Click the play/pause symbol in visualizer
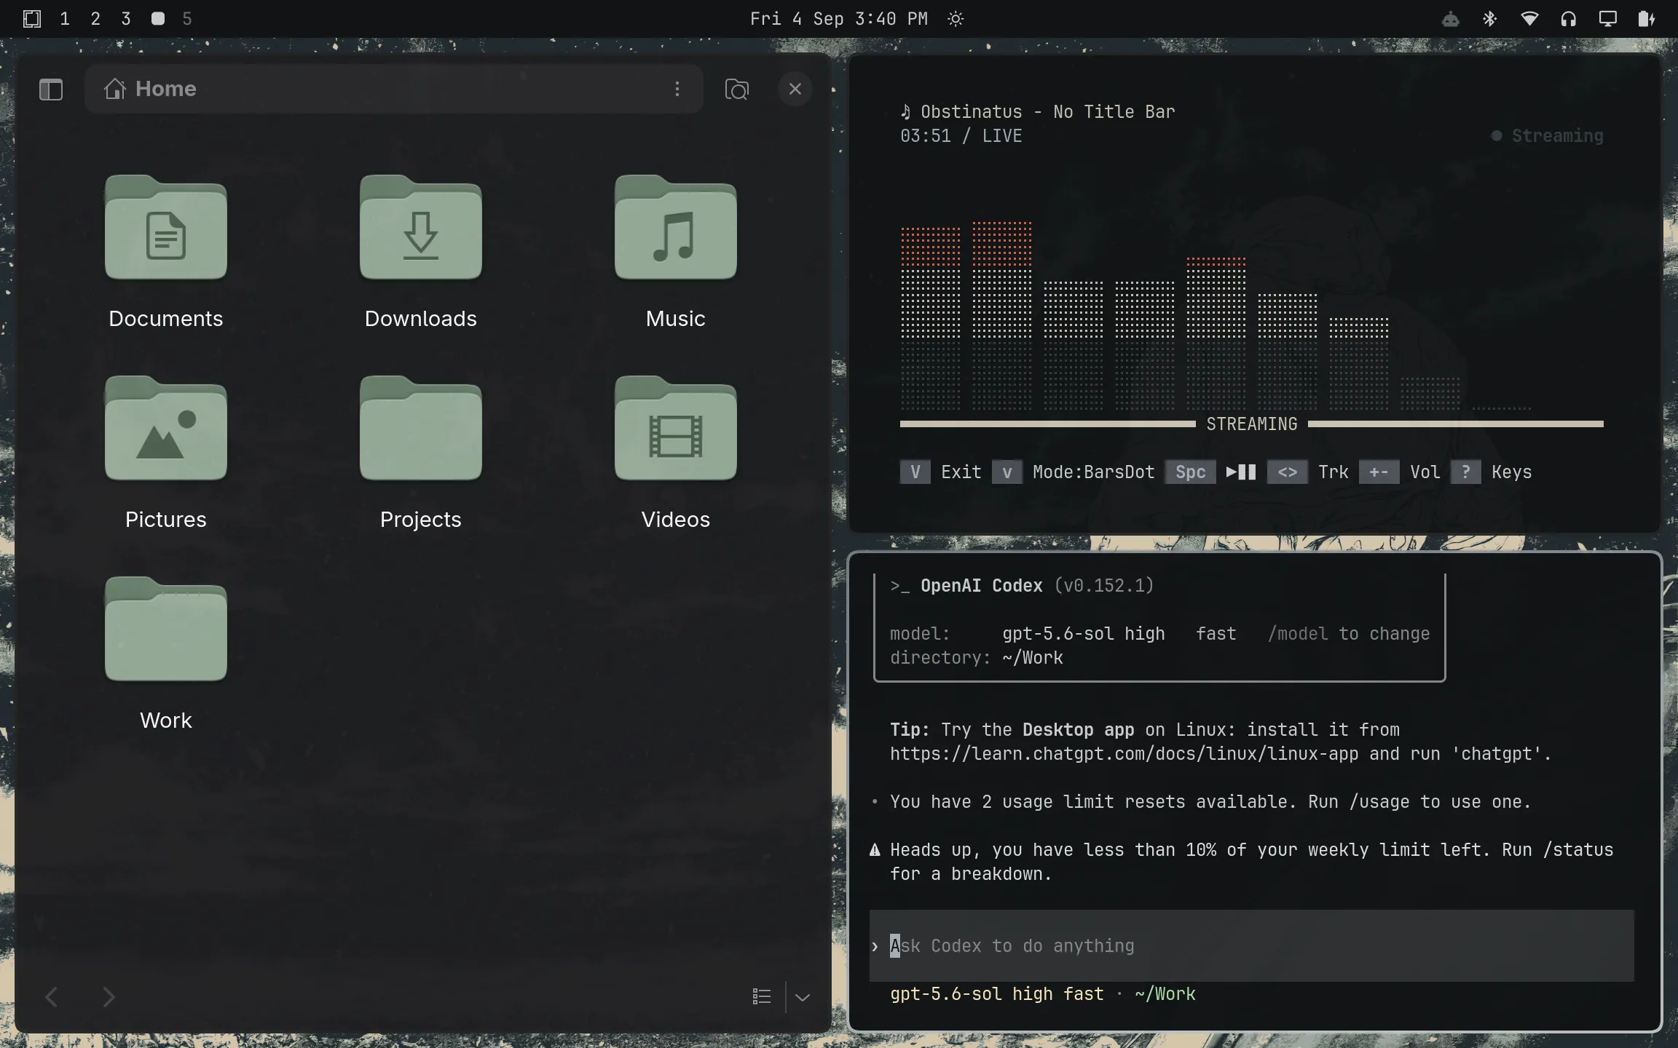 (1241, 472)
